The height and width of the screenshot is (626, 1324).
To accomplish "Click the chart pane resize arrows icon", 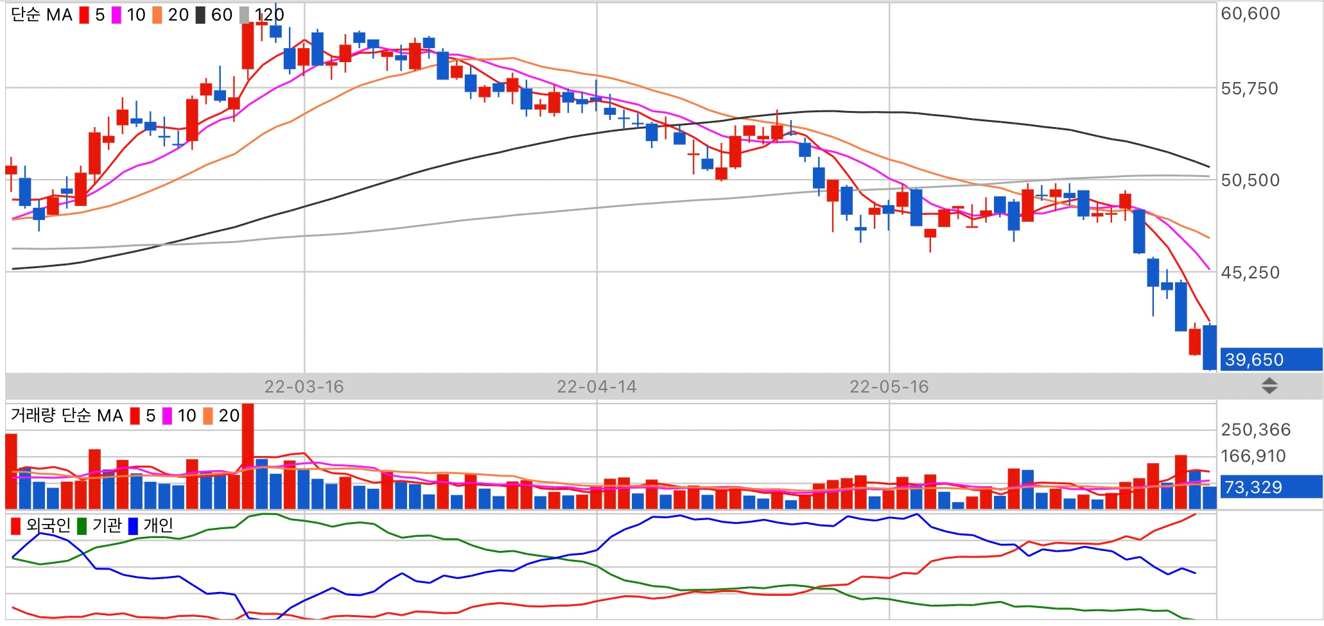I will pyautogui.click(x=1269, y=385).
